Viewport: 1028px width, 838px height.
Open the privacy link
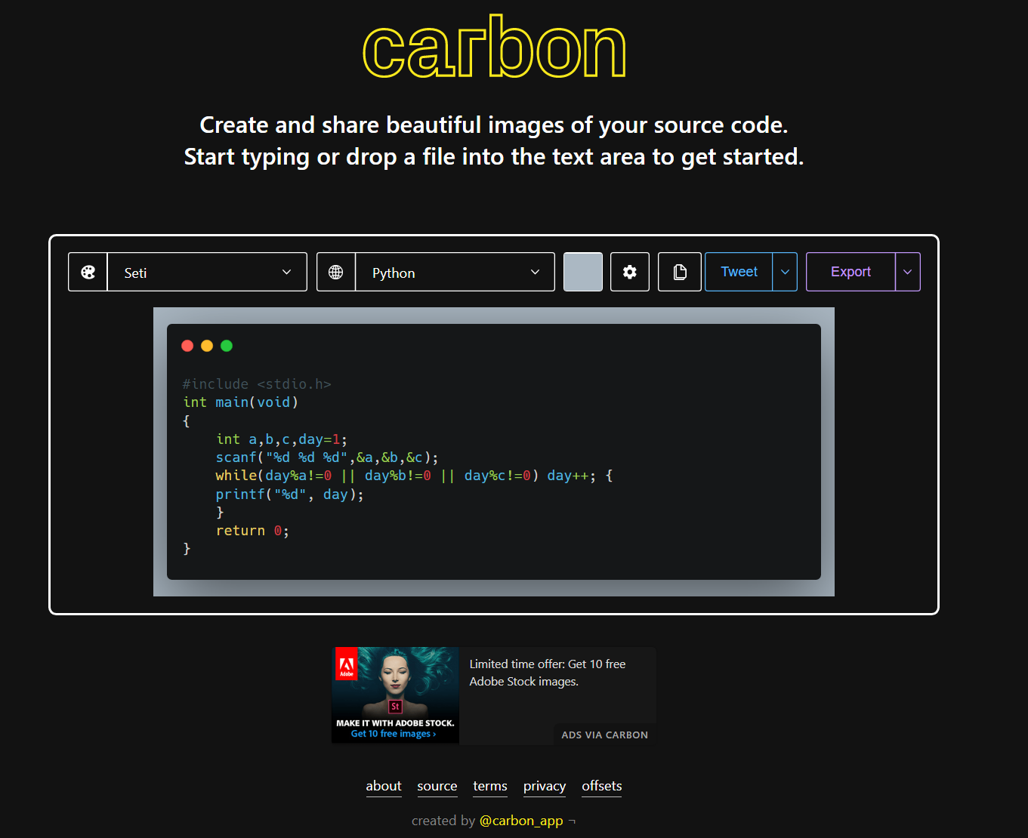point(545,786)
